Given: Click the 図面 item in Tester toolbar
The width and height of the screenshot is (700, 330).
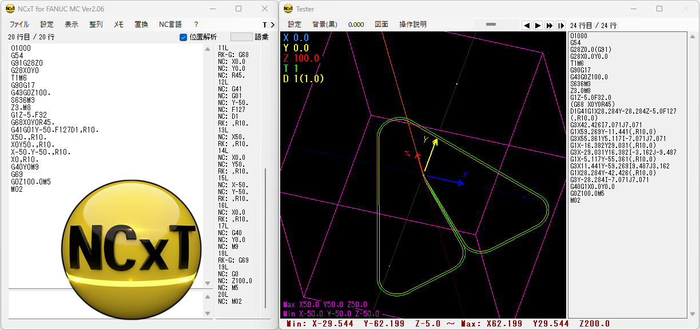Looking at the screenshot, I should tap(381, 25).
